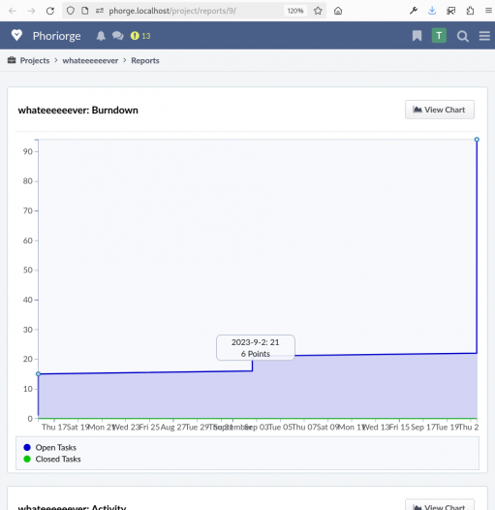Click the chart data point at 15 on left

(x=38, y=374)
